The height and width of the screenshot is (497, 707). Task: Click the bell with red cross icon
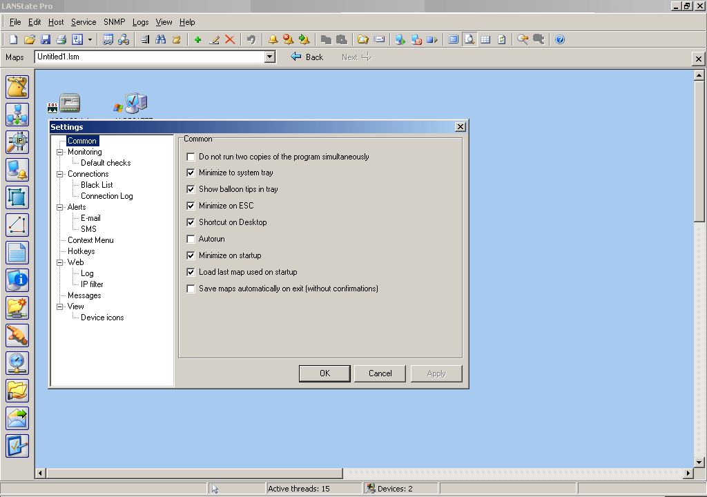288,39
